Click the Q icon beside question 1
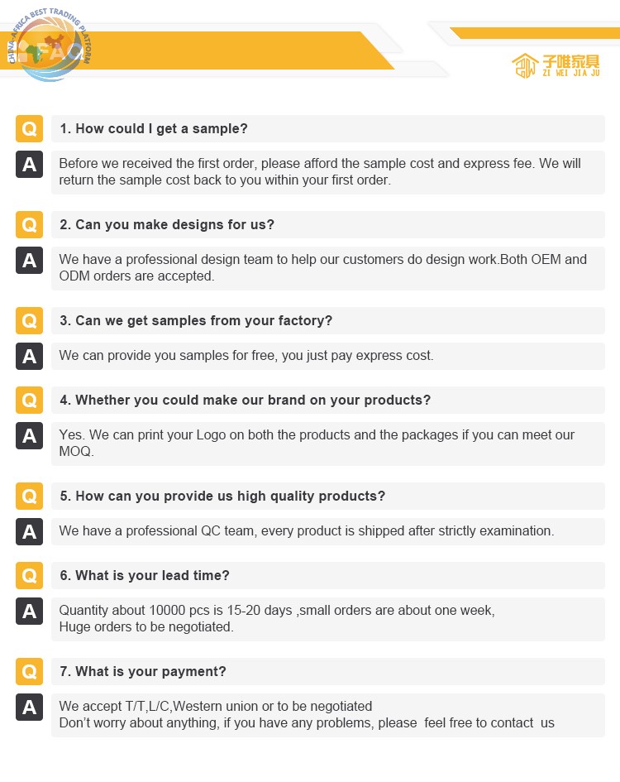This screenshot has height=782, width=620. point(30,128)
